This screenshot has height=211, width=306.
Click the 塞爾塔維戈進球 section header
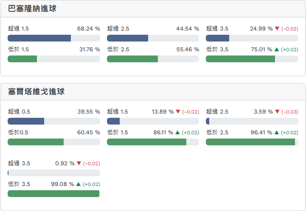pos(36,92)
